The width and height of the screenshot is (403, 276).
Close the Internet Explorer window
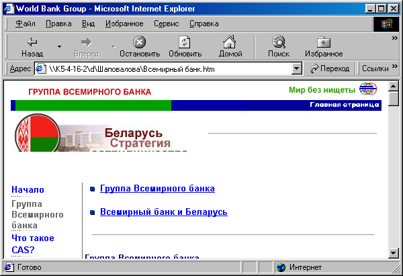tap(393, 9)
